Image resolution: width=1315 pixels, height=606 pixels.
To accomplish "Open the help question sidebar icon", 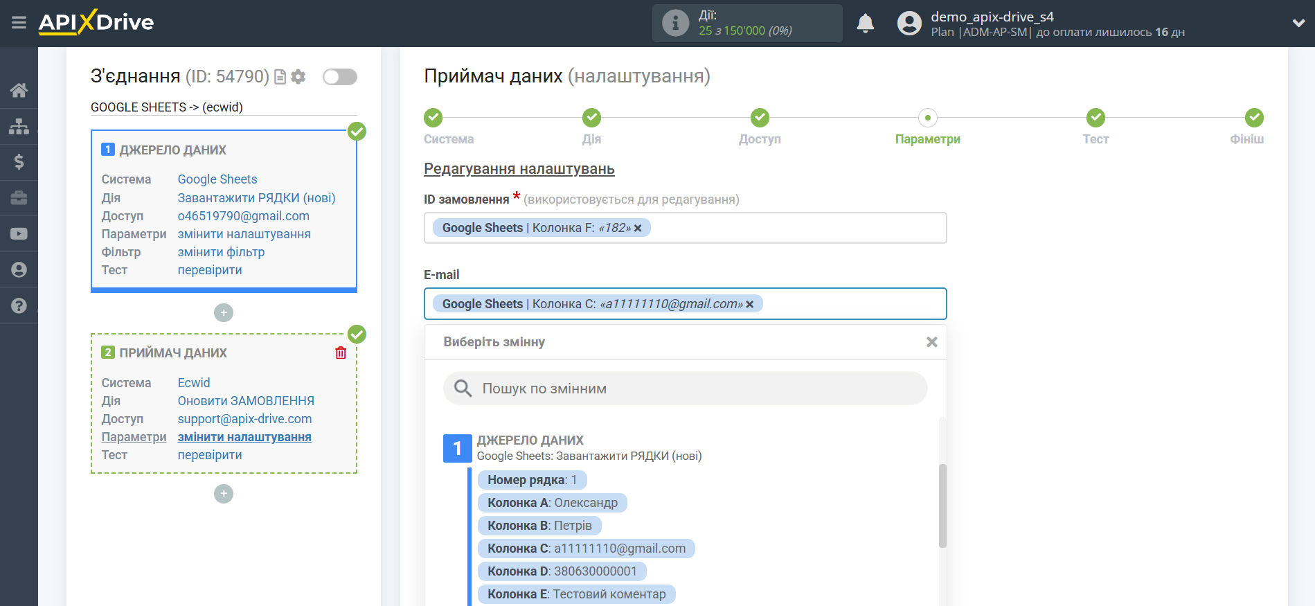I will click(19, 305).
